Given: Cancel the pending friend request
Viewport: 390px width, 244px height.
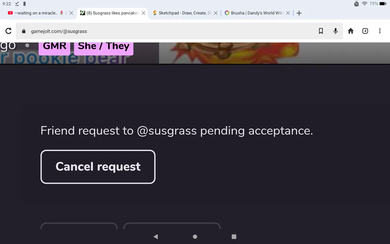Looking at the screenshot, I should pos(98,167).
